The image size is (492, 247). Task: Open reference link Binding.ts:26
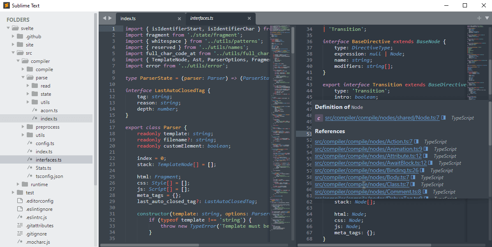[367, 171]
